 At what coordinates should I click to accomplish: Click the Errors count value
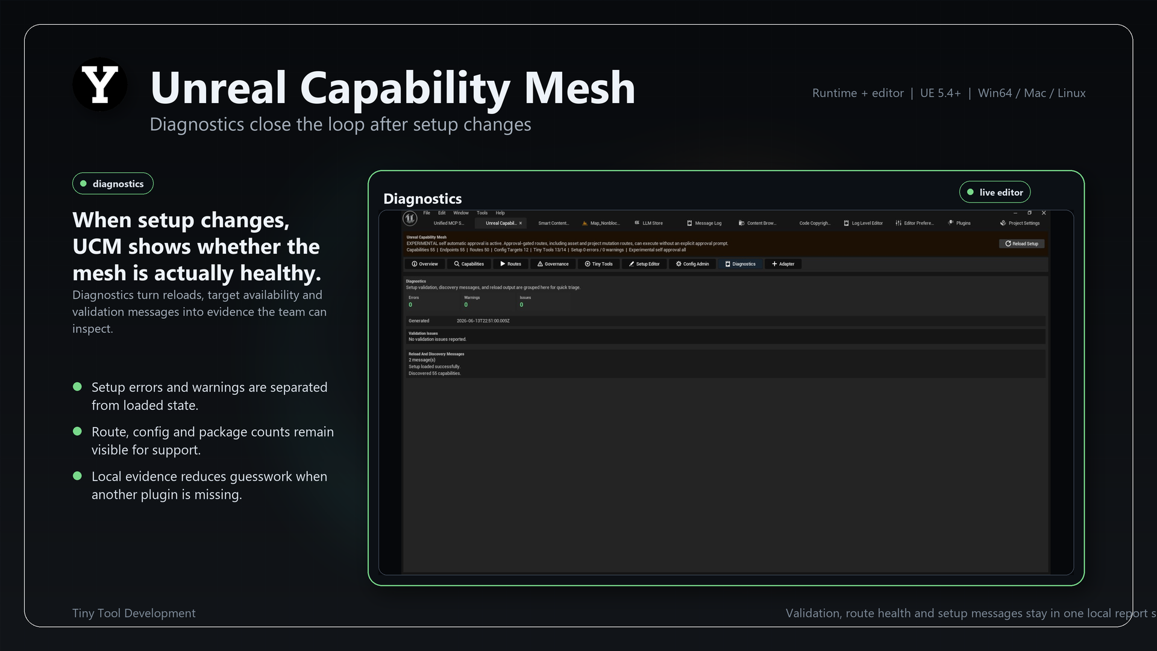click(410, 305)
